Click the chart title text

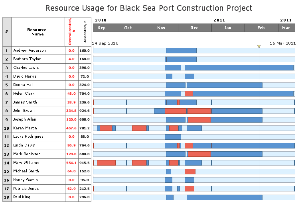pyautogui.click(x=149, y=8)
